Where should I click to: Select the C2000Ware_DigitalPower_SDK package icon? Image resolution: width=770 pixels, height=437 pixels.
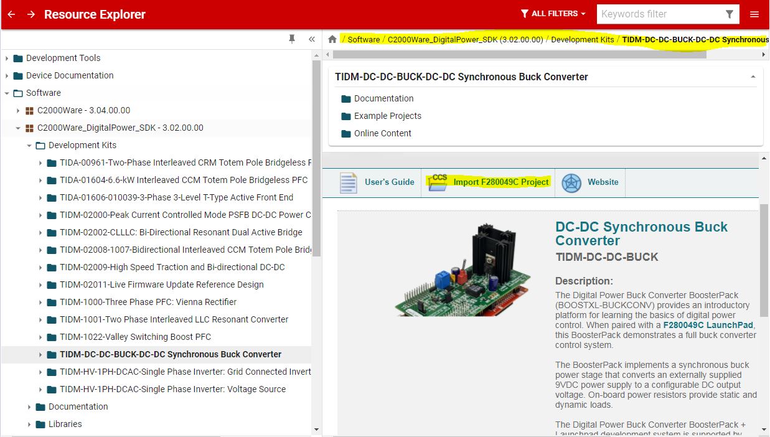click(x=29, y=128)
